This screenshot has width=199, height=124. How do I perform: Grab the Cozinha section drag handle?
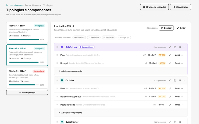click(57, 80)
